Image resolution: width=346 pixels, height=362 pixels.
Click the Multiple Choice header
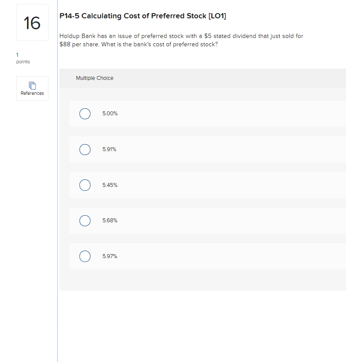[x=94, y=78]
